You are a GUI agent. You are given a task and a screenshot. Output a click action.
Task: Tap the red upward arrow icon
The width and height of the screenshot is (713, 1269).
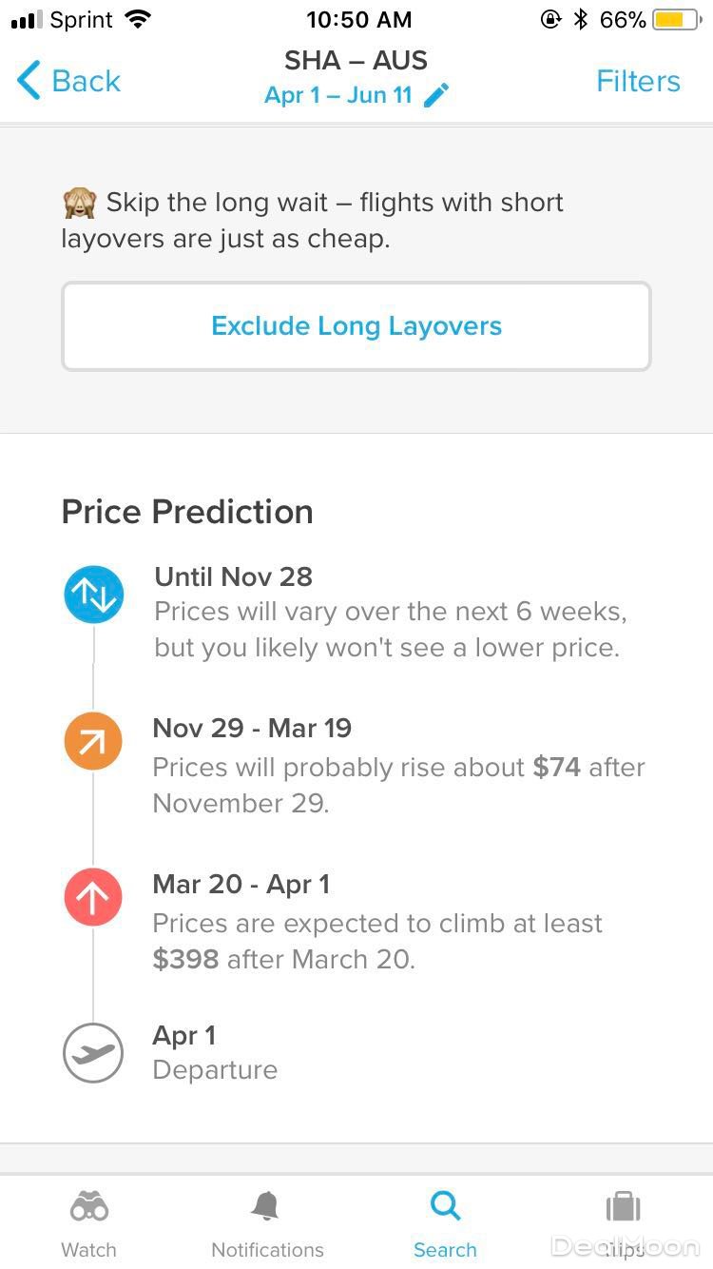point(93,898)
